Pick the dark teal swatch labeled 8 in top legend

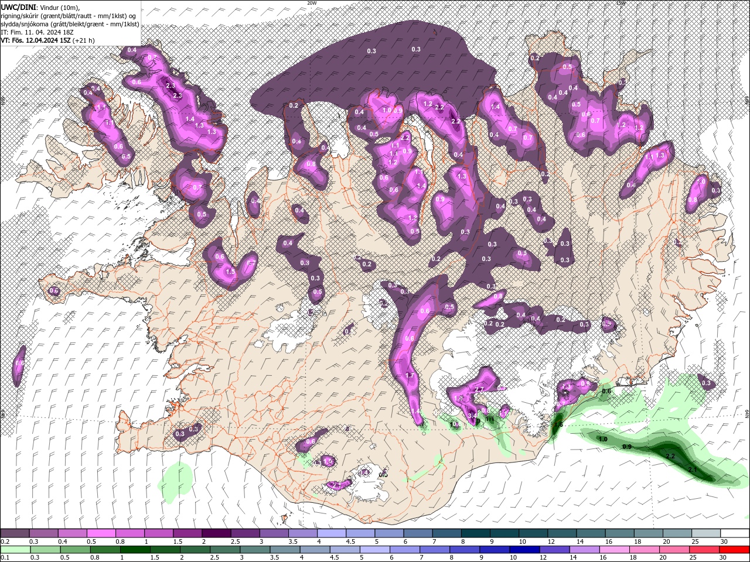click(475, 533)
